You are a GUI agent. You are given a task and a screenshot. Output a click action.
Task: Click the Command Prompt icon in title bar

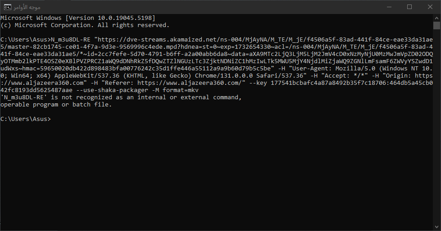[x=7, y=7]
